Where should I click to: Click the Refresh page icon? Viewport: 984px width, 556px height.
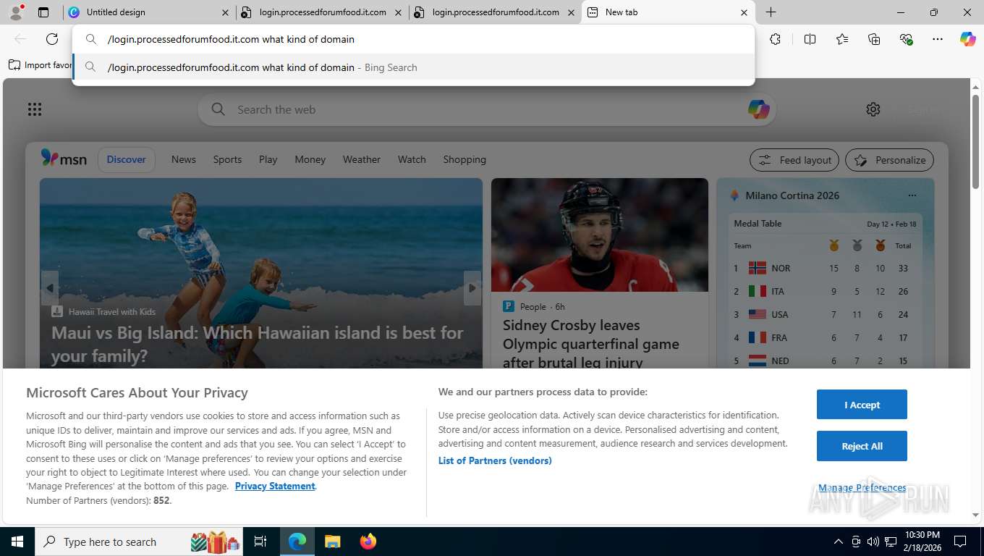tap(52, 39)
